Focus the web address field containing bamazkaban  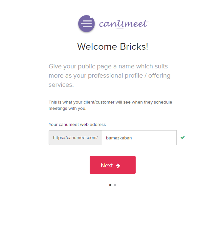click(139, 137)
